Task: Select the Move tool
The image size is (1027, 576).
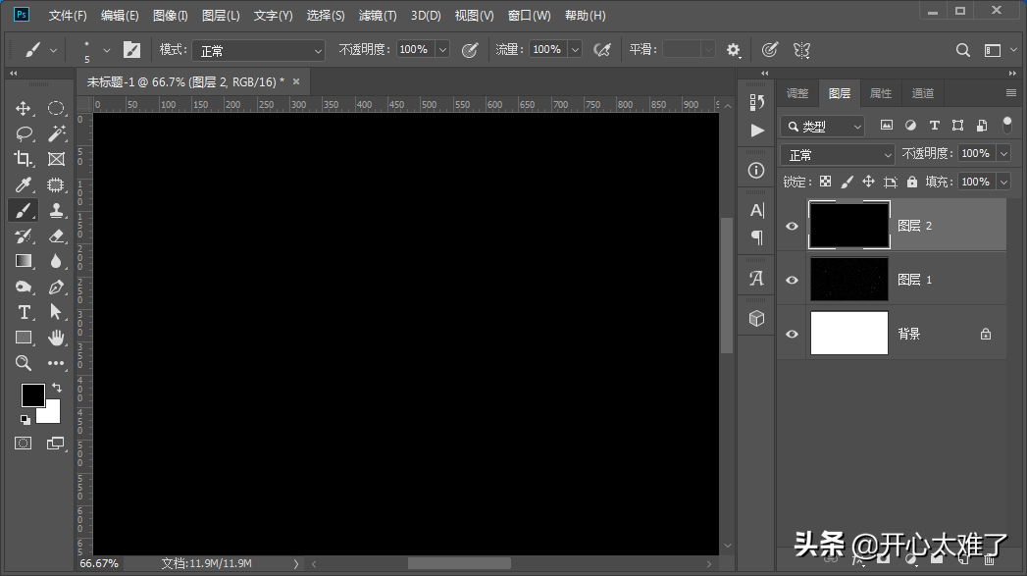Action: tap(24, 108)
